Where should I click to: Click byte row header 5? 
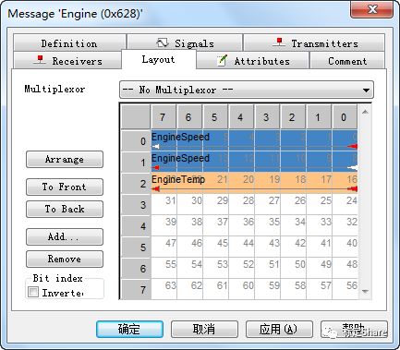pyautogui.click(x=136, y=247)
